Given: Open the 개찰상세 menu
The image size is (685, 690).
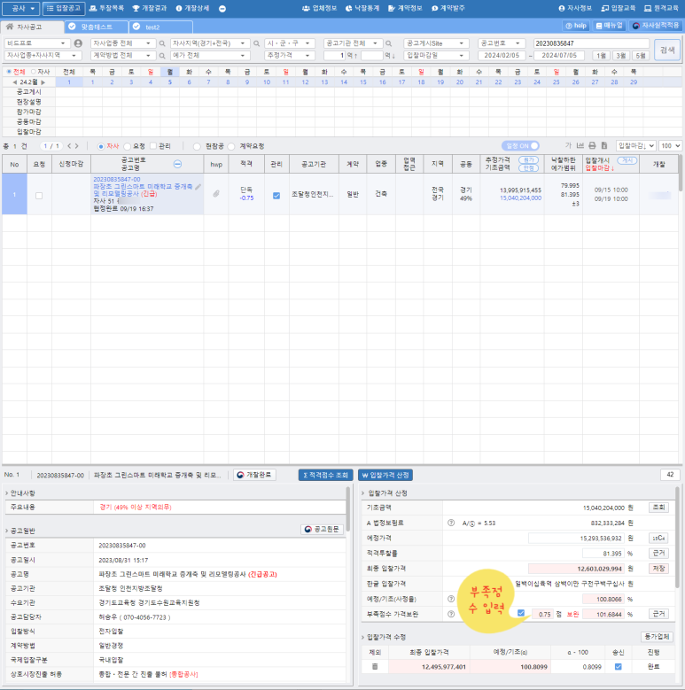Looking at the screenshot, I should tap(192, 8).
